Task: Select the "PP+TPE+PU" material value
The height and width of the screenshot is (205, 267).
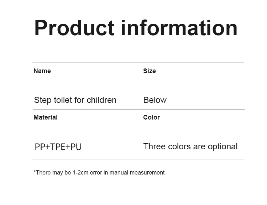Action: coord(58,147)
